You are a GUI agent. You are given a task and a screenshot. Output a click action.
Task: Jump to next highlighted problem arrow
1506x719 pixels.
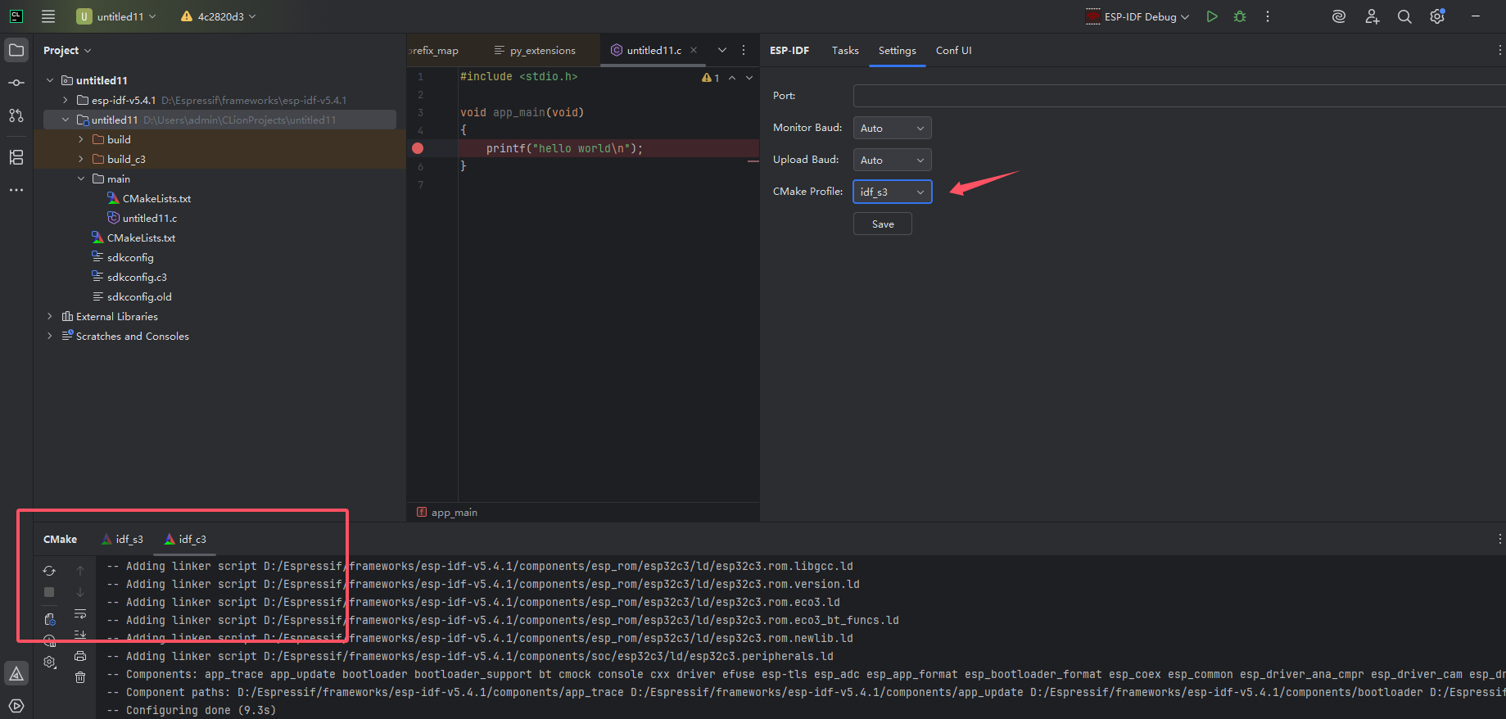(749, 78)
